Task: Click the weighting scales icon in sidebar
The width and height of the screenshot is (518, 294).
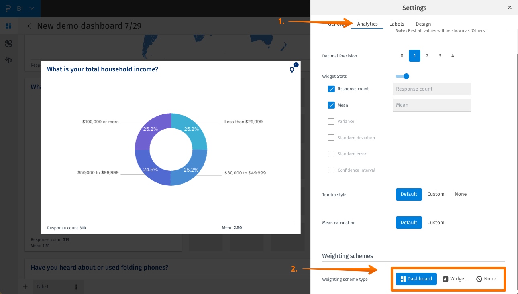Action: [8, 60]
